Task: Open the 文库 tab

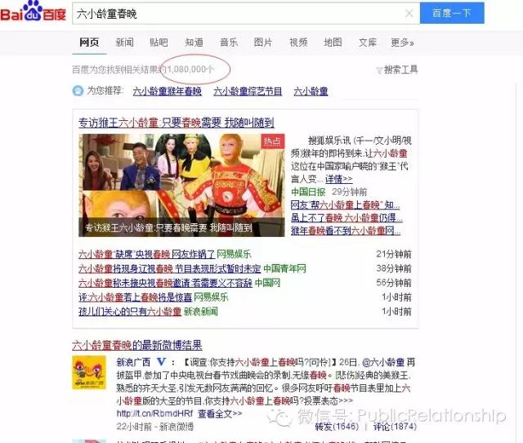Action: (367, 43)
